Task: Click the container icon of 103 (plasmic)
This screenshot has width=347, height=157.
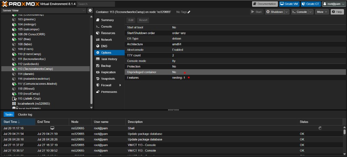Action: [x=14, y=19]
